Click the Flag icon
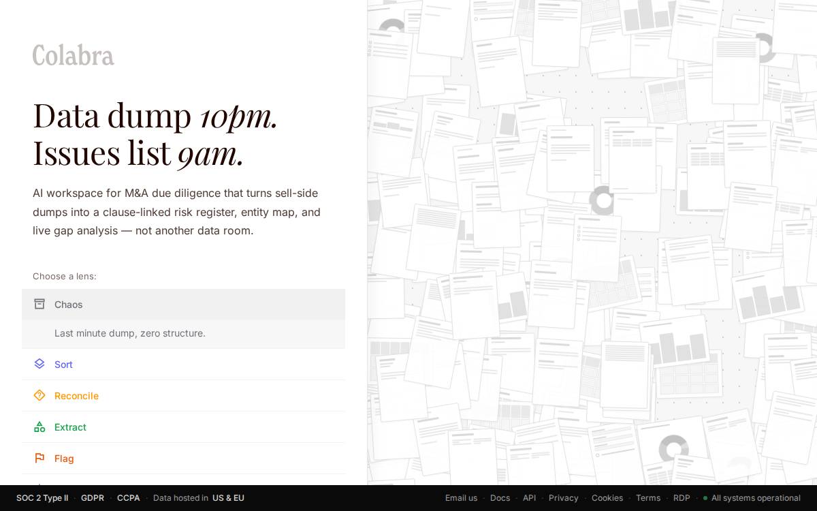 click(39, 458)
